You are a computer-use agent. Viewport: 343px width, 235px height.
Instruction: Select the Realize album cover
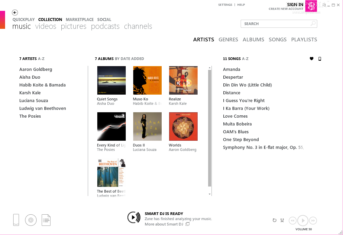tap(183, 80)
